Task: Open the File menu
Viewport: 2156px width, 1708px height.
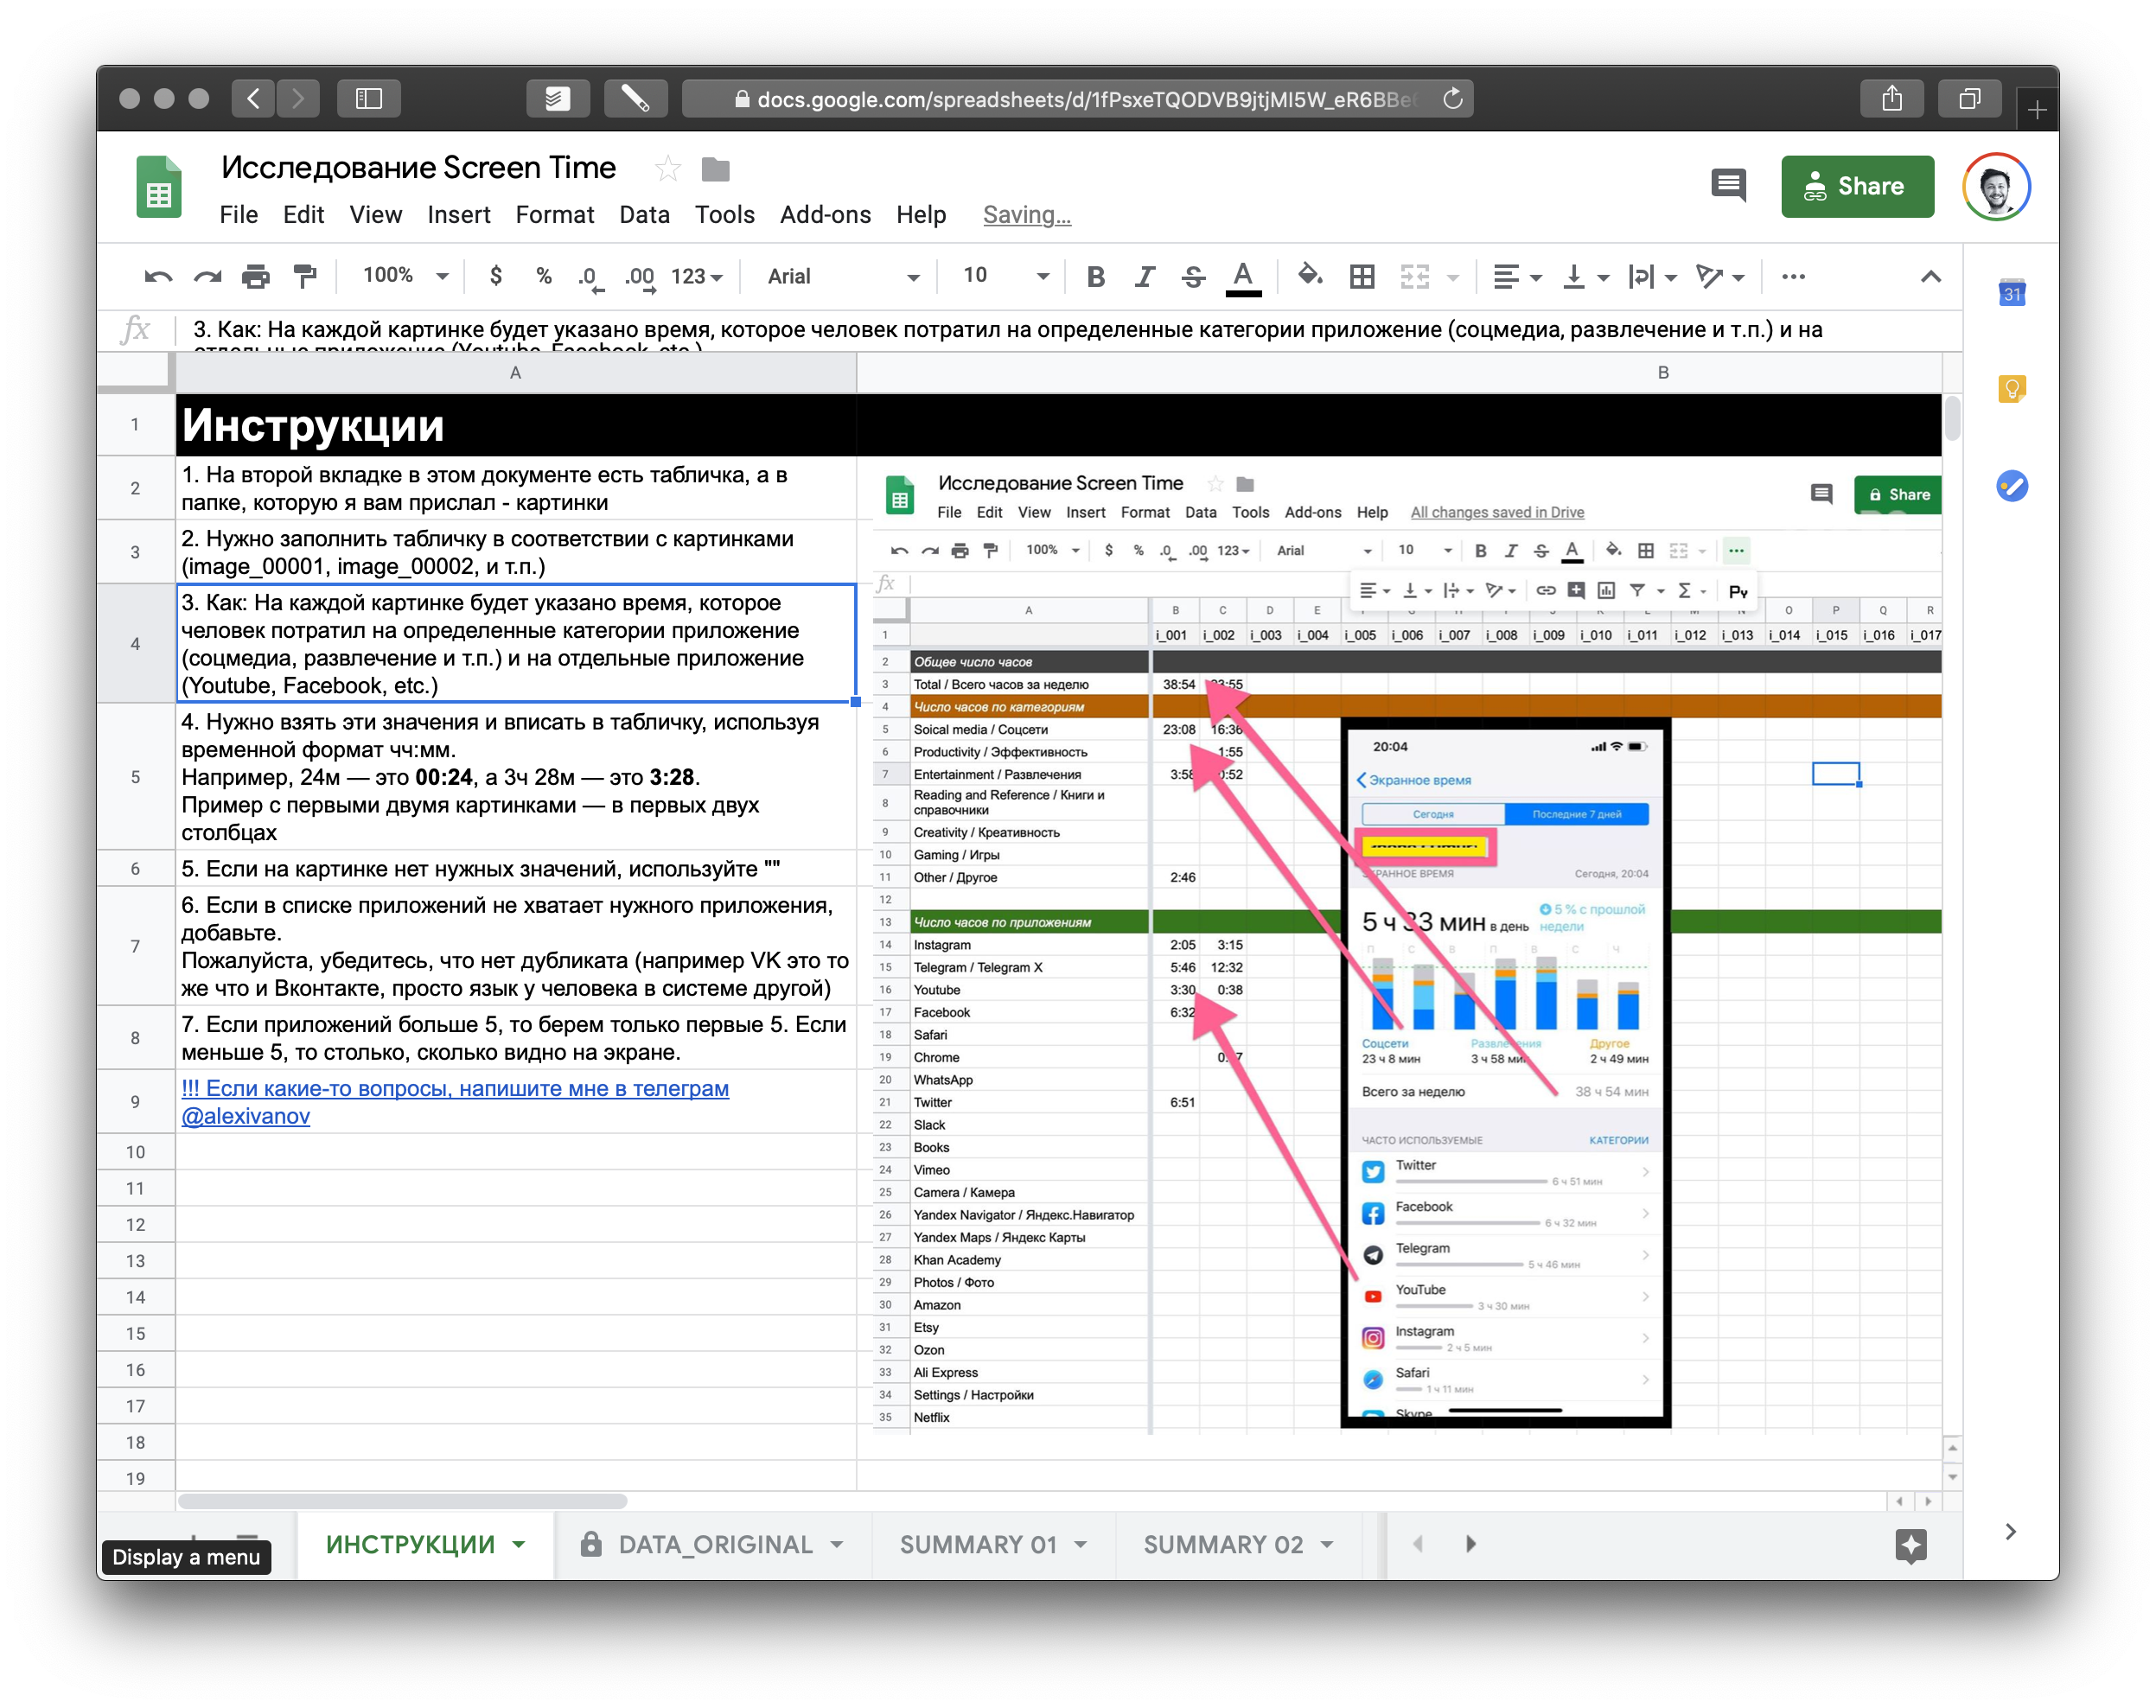Action: pyautogui.click(x=238, y=215)
